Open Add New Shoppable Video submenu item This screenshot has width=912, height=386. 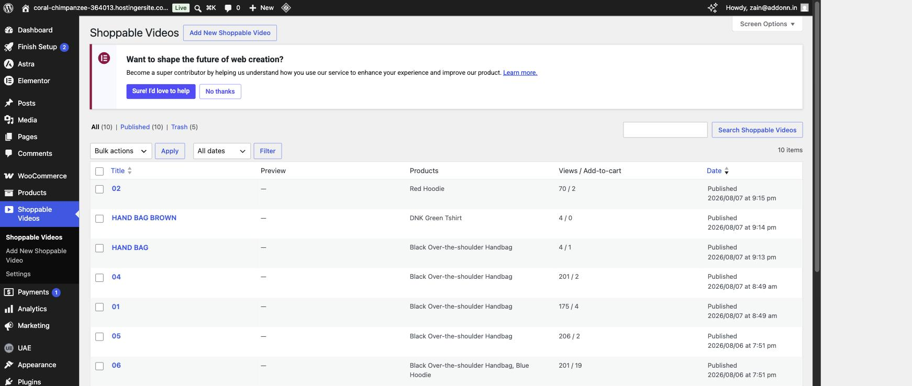click(x=36, y=255)
